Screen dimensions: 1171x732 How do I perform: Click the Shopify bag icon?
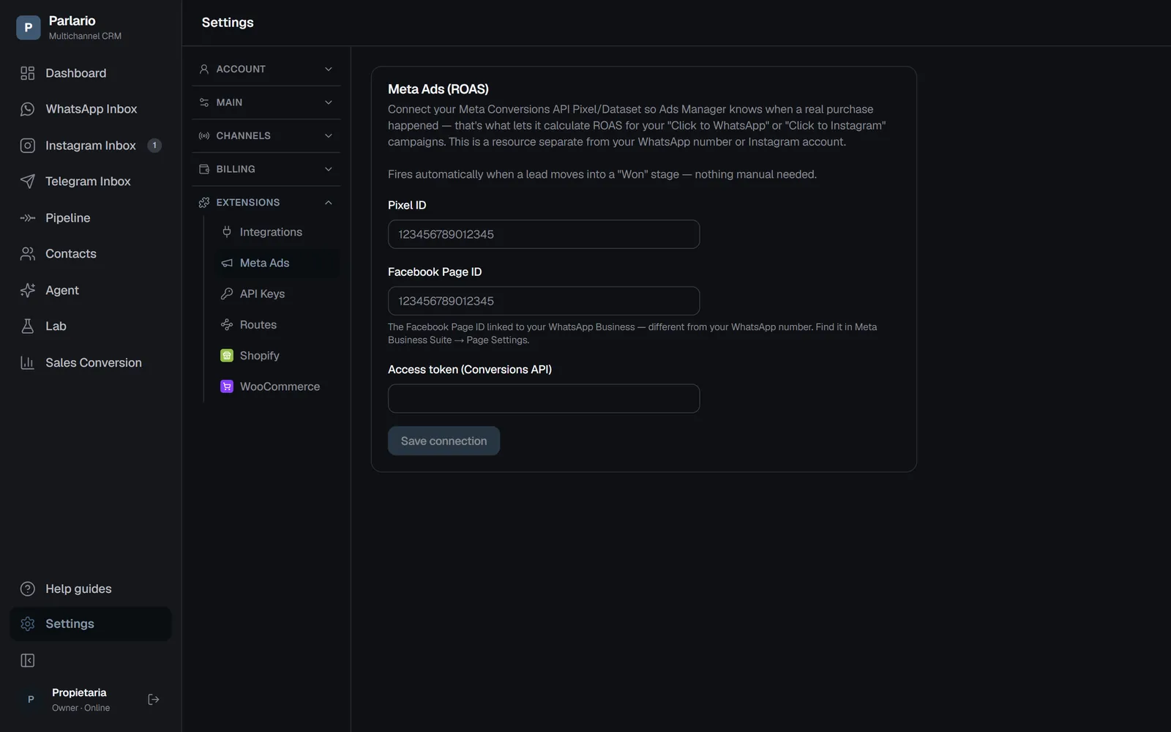click(227, 356)
